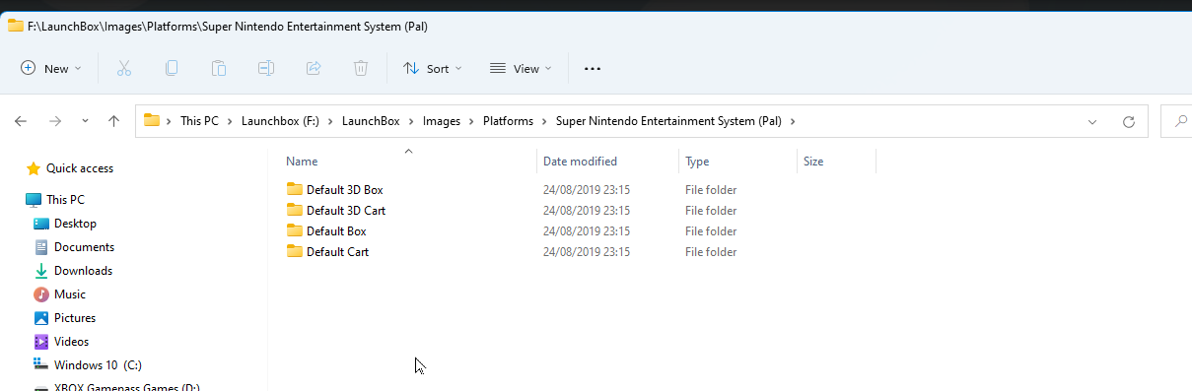The height and width of the screenshot is (391, 1192).
Task: Click the New item button
Action: [50, 68]
